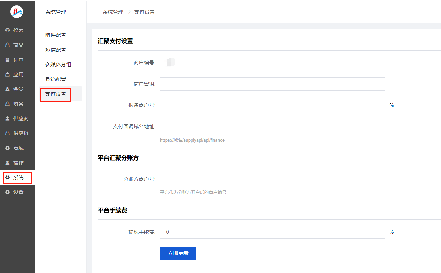Click the 商城 gear icon
The width and height of the screenshot is (441, 273).
click(x=7, y=148)
